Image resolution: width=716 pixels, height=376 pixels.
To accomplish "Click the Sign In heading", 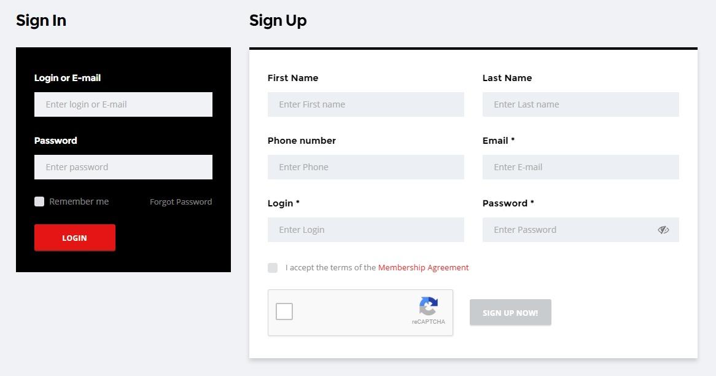I will point(41,20).
